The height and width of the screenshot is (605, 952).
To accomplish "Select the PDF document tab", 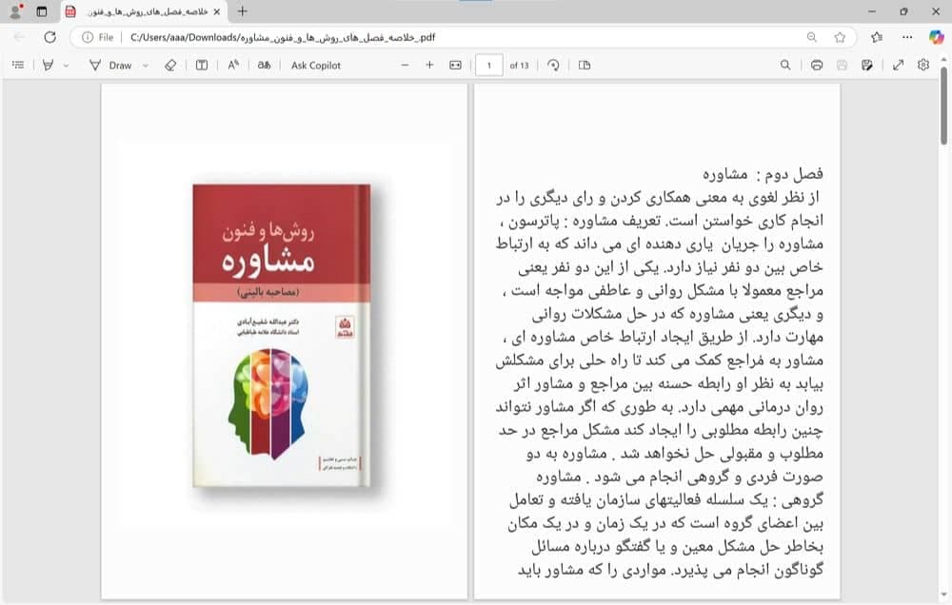I will tap(145, 11).
